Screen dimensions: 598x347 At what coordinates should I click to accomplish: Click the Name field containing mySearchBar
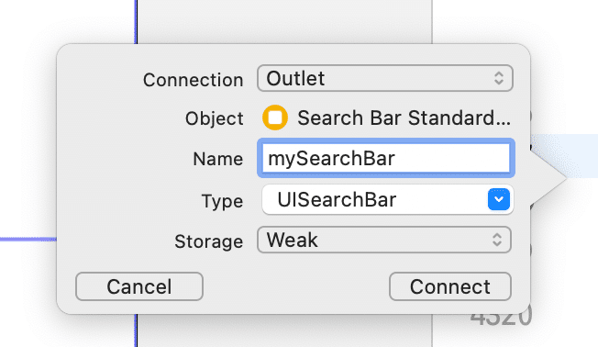(386, 158)
